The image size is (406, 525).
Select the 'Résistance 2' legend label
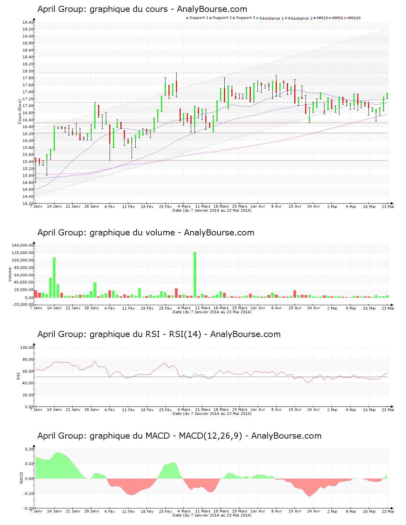pyautogui.click(x=300, y=18)
